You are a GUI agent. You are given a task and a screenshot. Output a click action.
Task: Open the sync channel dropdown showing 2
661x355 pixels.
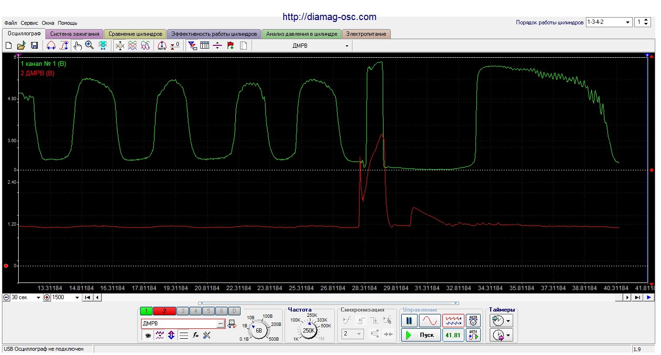pyautogui.click(x=352, y=334)
